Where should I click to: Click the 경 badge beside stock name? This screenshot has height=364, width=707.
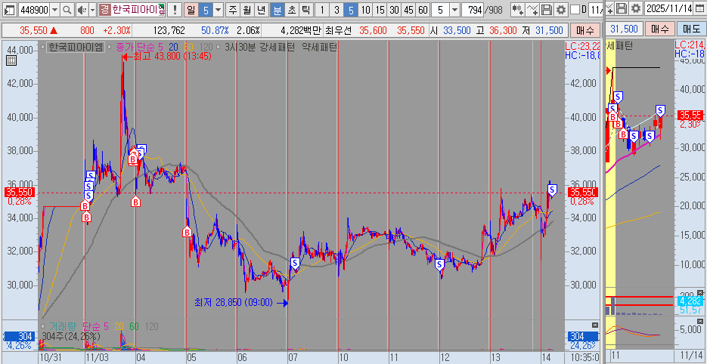pos(104,10)
